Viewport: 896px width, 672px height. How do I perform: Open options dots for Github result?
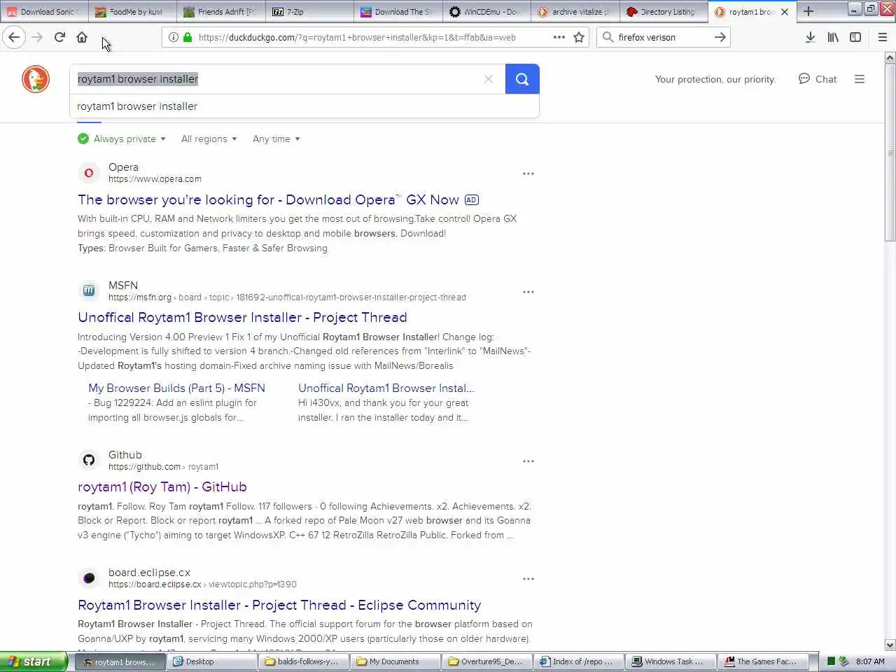coord(528,461)
